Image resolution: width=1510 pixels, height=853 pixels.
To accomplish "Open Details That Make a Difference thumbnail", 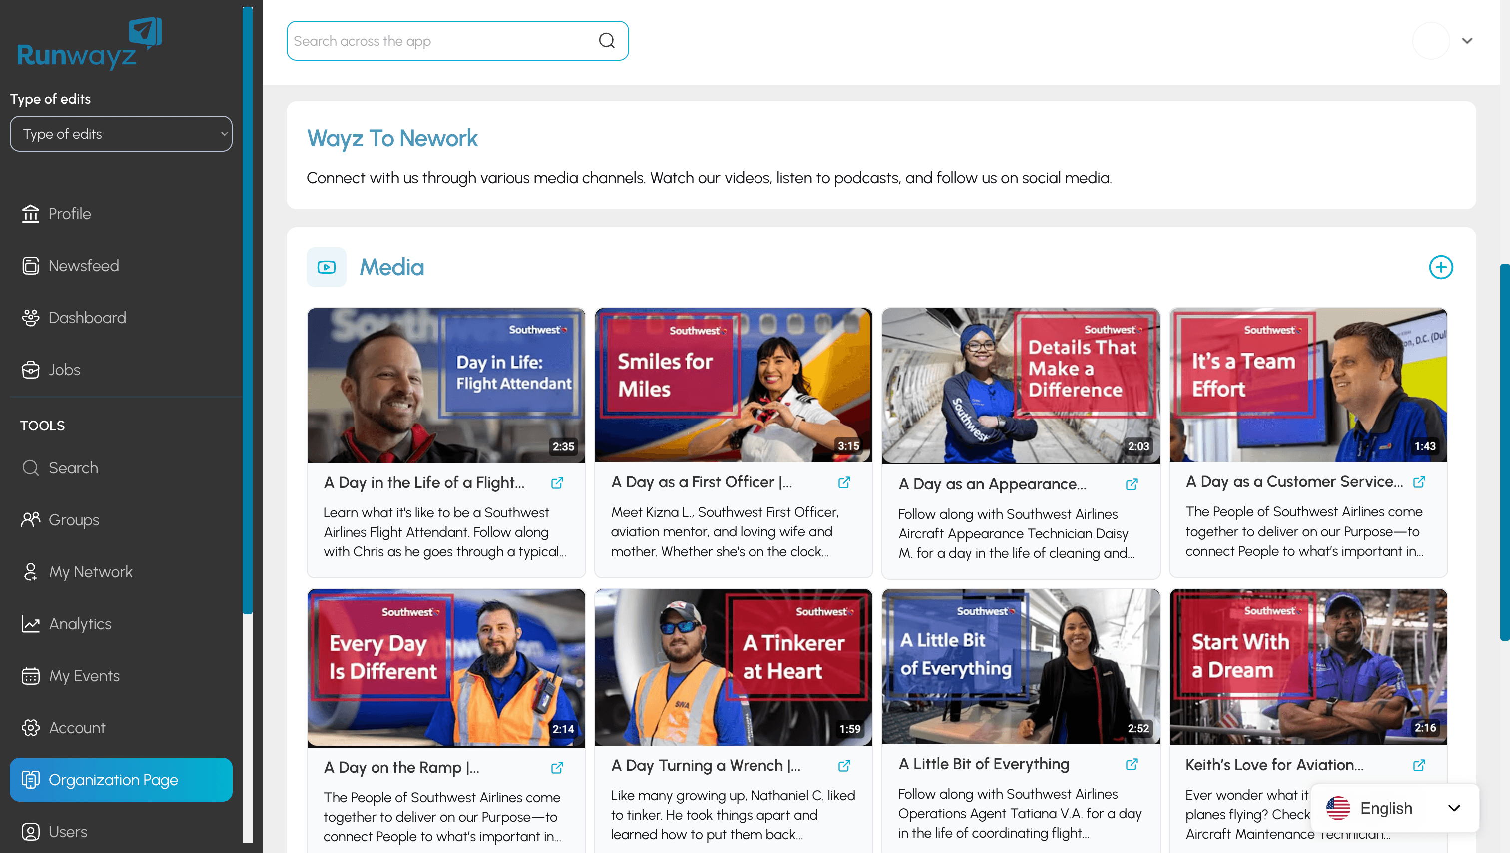I will coord(1021,386).
